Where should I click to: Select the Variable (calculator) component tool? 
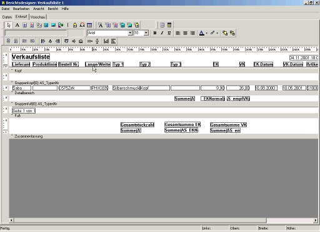point(46,25)
